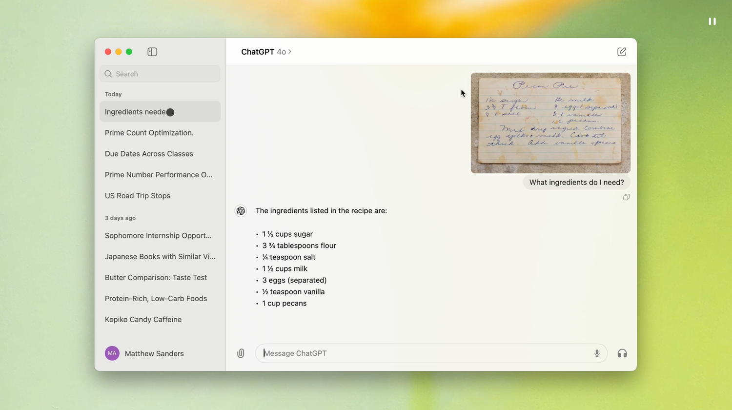Minimize the window with yellow button
The height and width of the screenshot is (410, 732).
click(x=119, y=52)
